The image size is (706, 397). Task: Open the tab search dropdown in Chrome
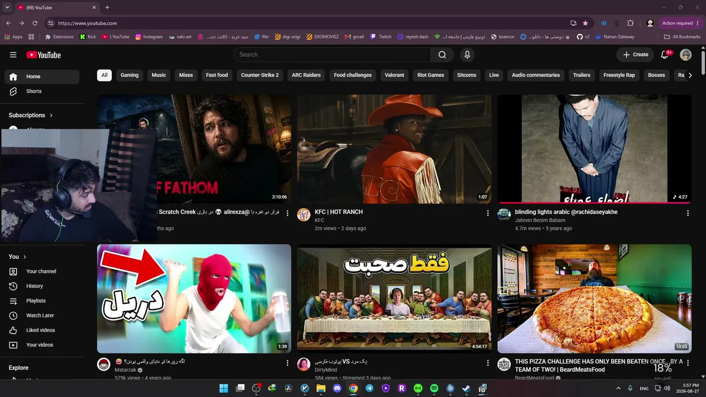pos(7,8)
